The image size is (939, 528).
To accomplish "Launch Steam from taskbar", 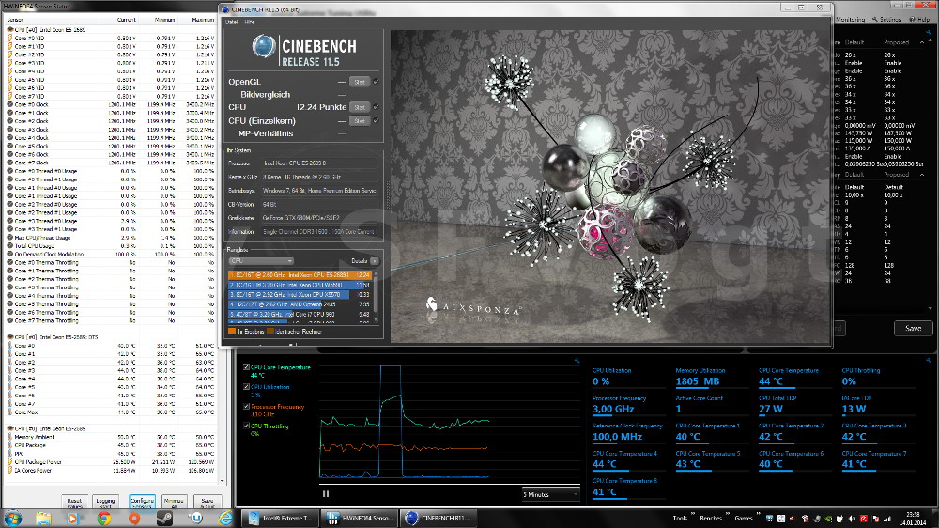I will click(164, 518).
